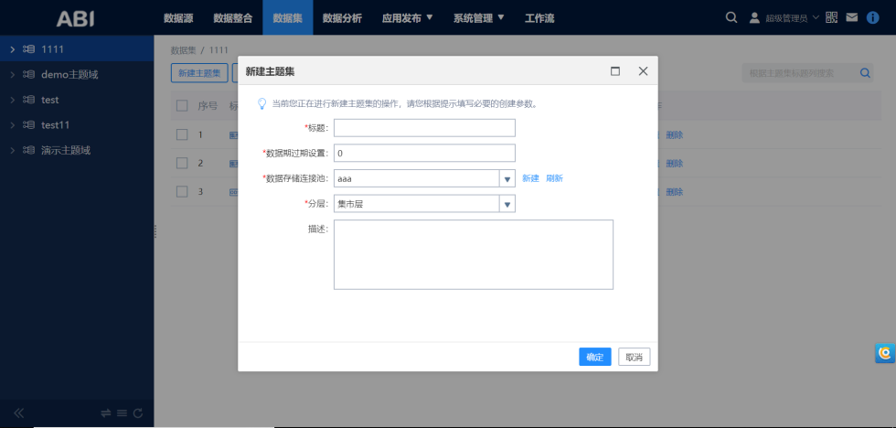Screen dimensions: 896x428
Task: Open the 超级管理员 user dropdown
Action: coord(792,17)
